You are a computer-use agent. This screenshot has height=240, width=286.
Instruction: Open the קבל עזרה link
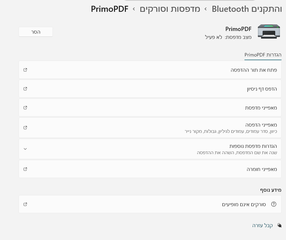point(263,226)
